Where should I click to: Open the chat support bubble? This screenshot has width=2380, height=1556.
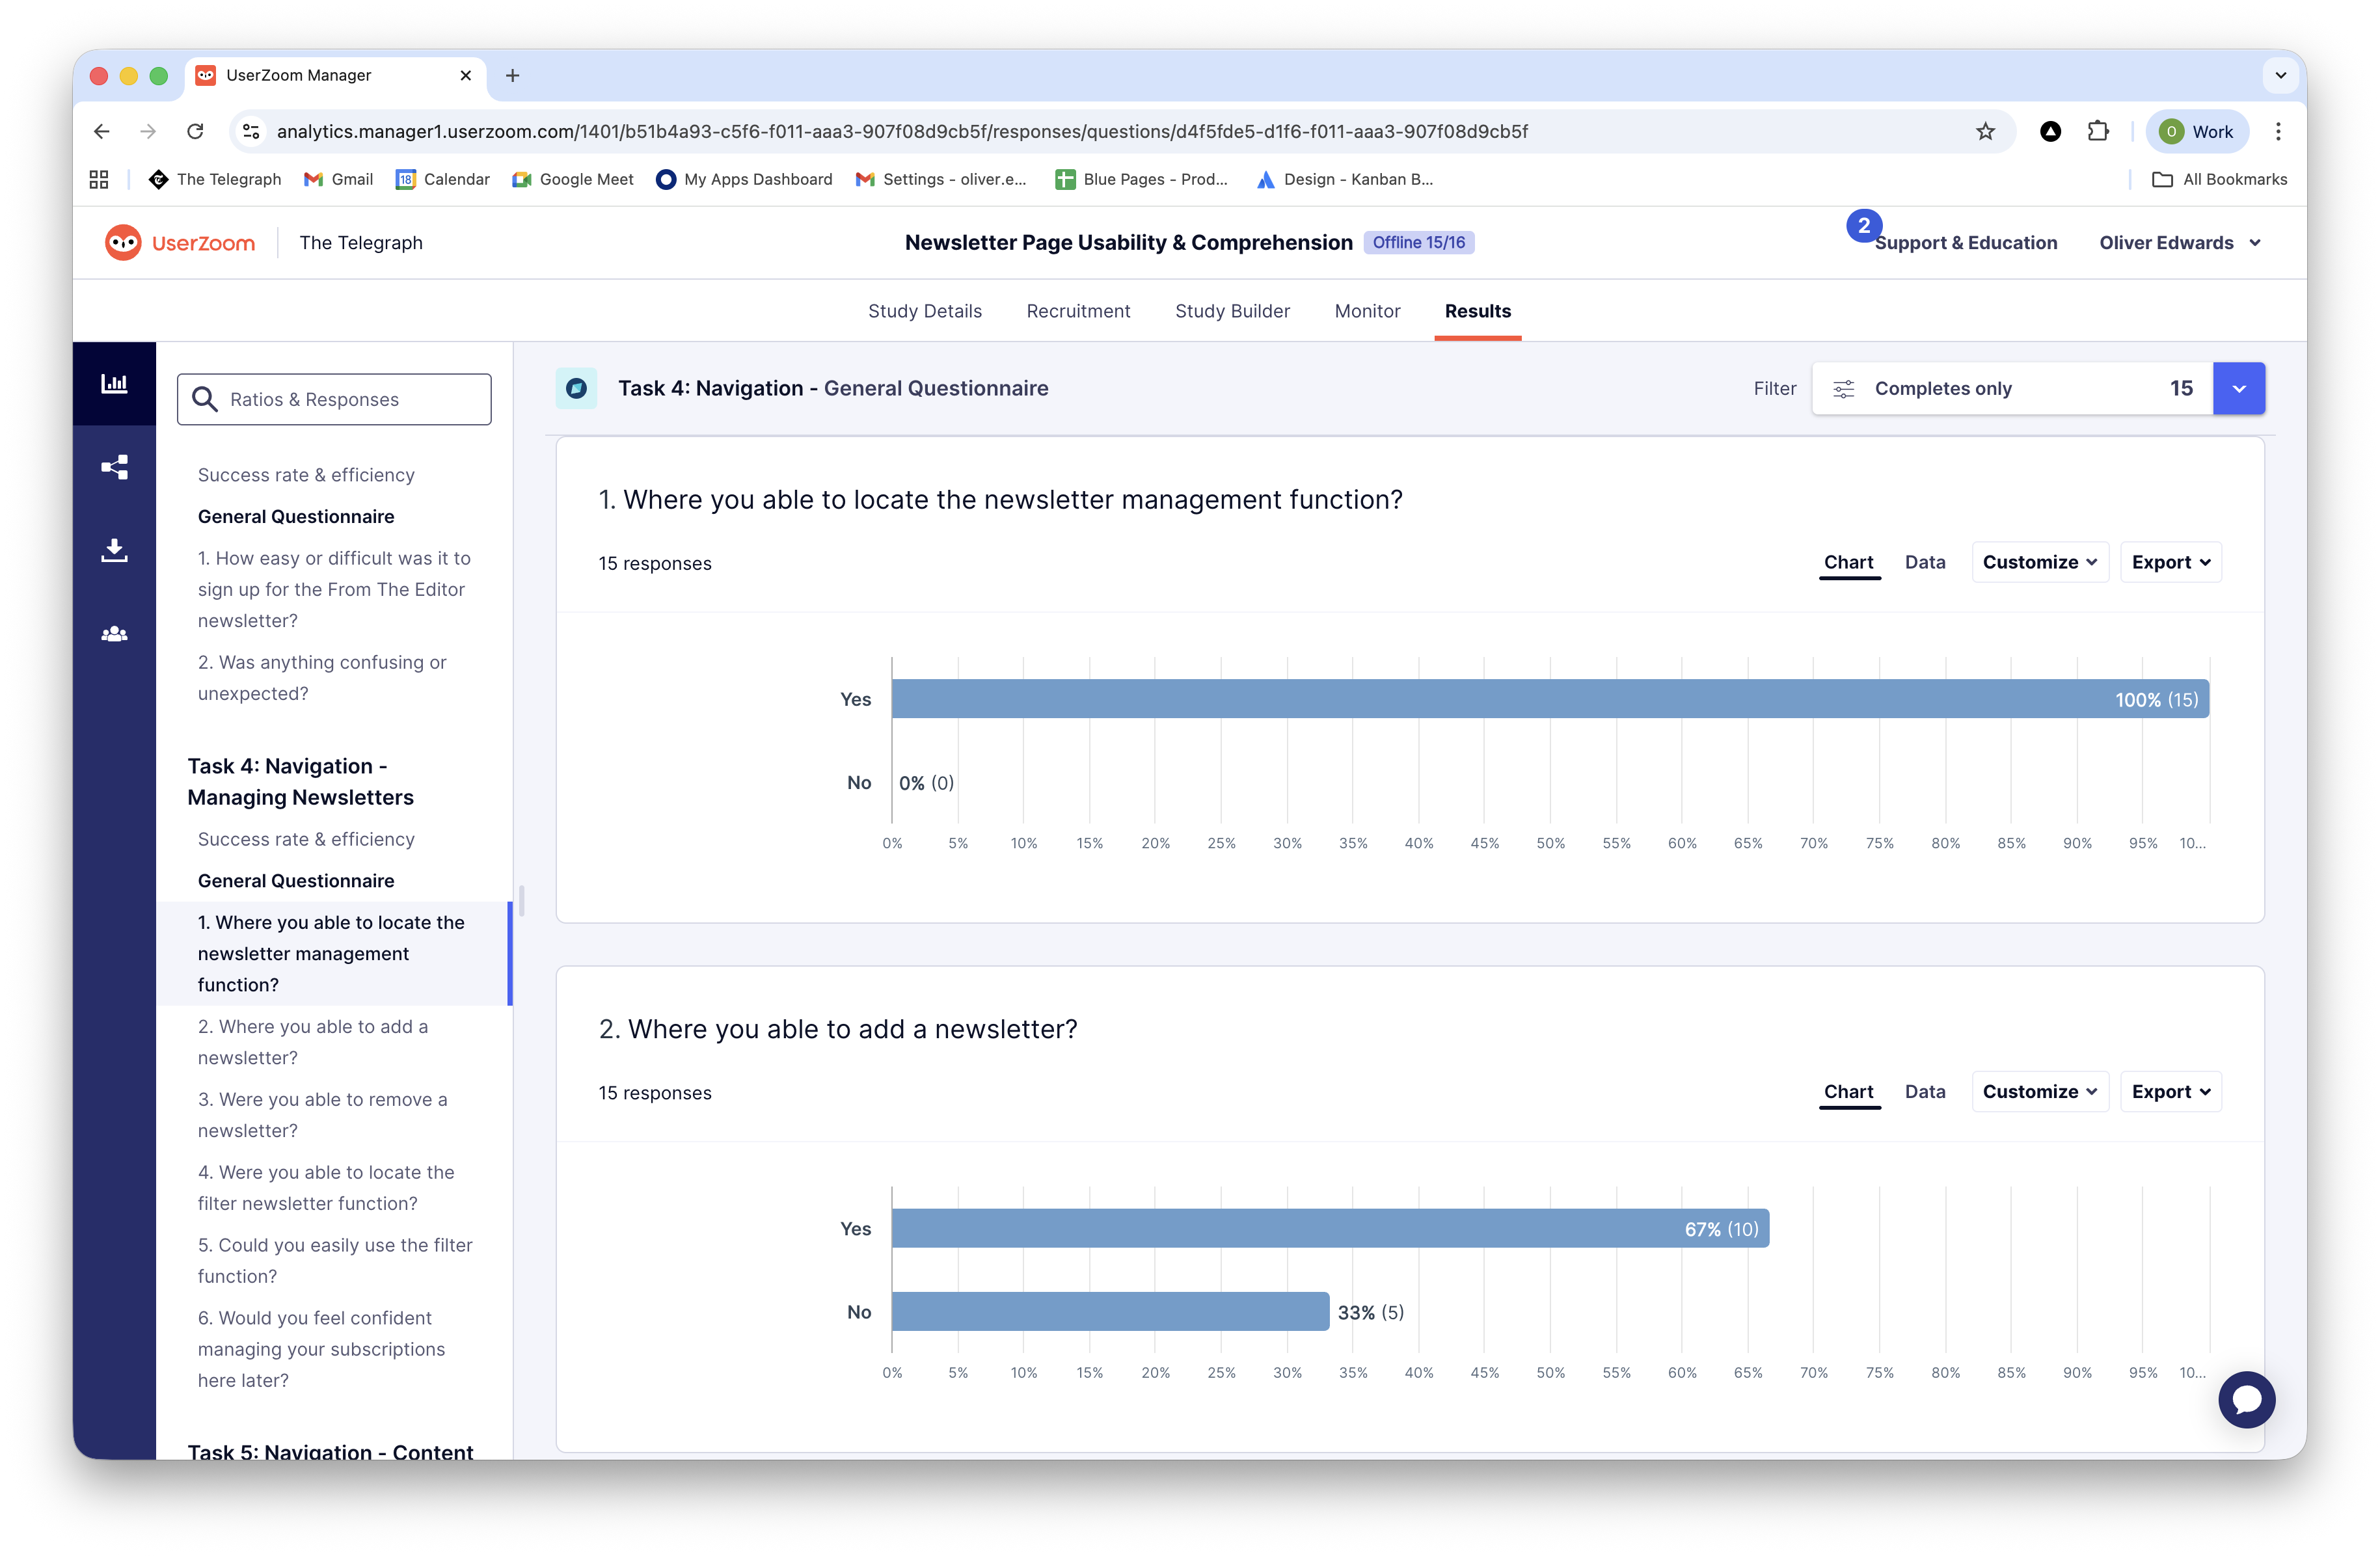point(2246,1399)
